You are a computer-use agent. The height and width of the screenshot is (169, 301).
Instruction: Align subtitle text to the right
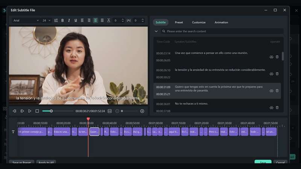point(89,20)
